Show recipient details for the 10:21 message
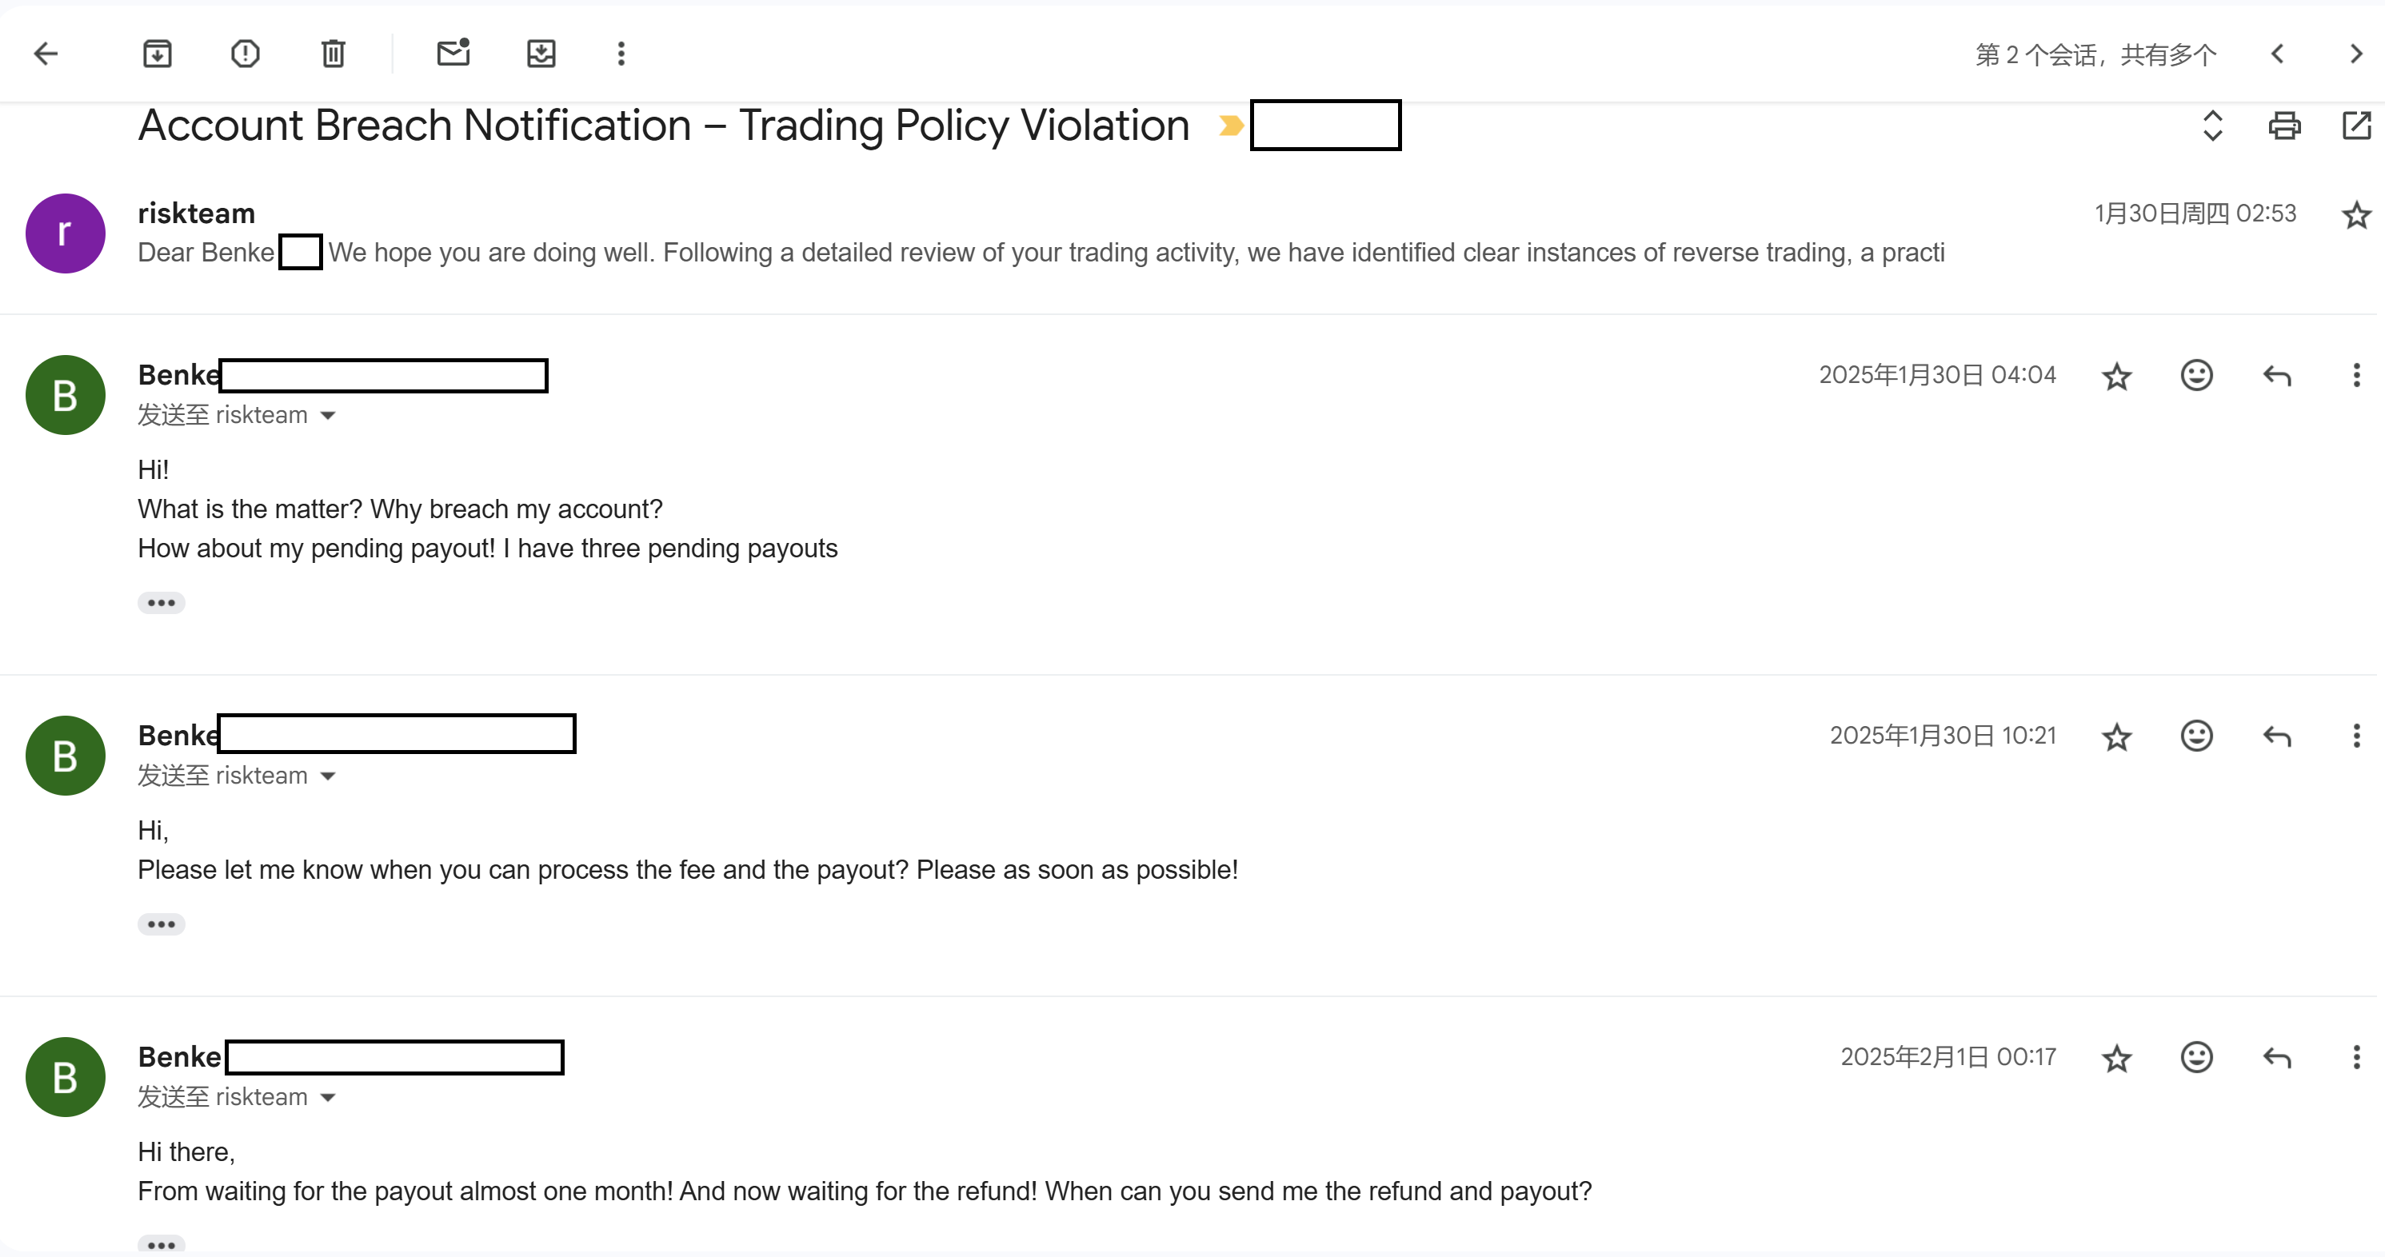The image size is (2385, 1257). click(328, 776)
